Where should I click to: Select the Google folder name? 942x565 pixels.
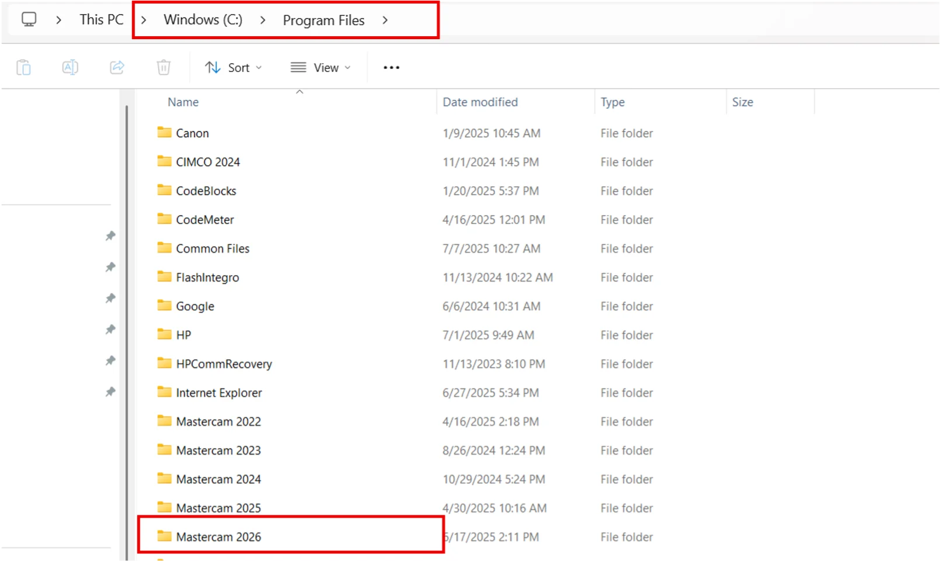(195, 306)
